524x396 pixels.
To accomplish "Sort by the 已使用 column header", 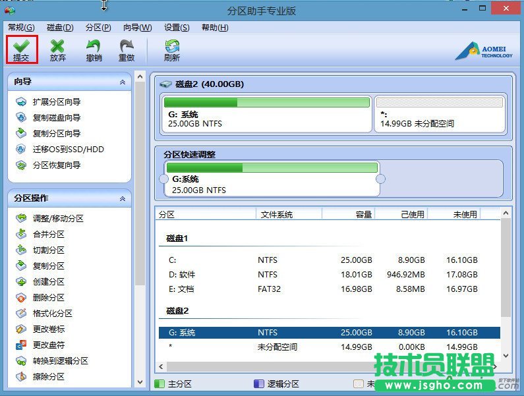I will (x=401, y=214).
